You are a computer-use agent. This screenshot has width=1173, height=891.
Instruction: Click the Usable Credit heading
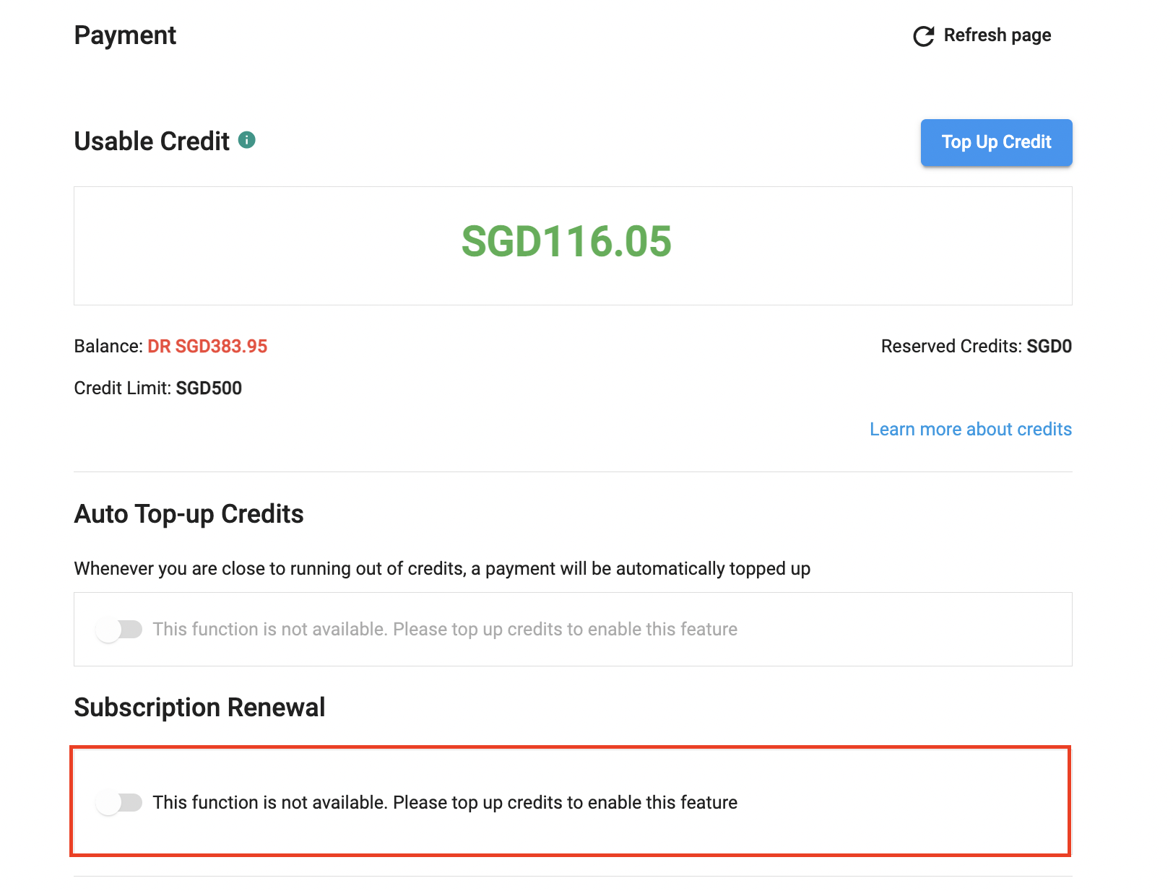click(x=152, y=142)
